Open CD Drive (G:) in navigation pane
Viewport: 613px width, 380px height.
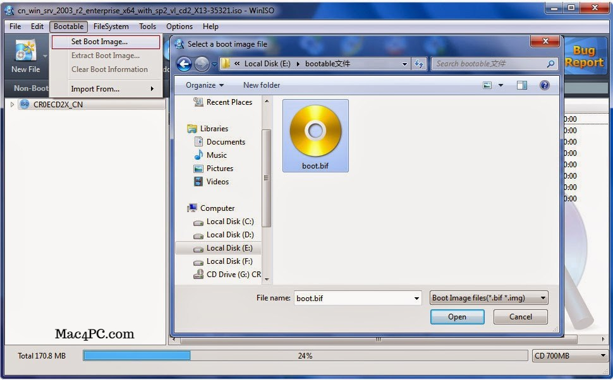227,275
